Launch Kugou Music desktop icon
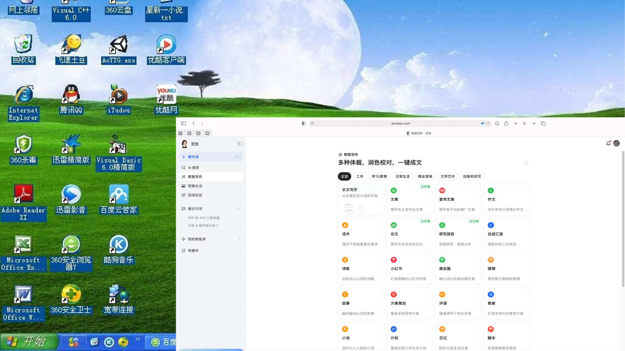Image resolution: width=625 pixels, height=351 pixels. (x=119, y=250)
